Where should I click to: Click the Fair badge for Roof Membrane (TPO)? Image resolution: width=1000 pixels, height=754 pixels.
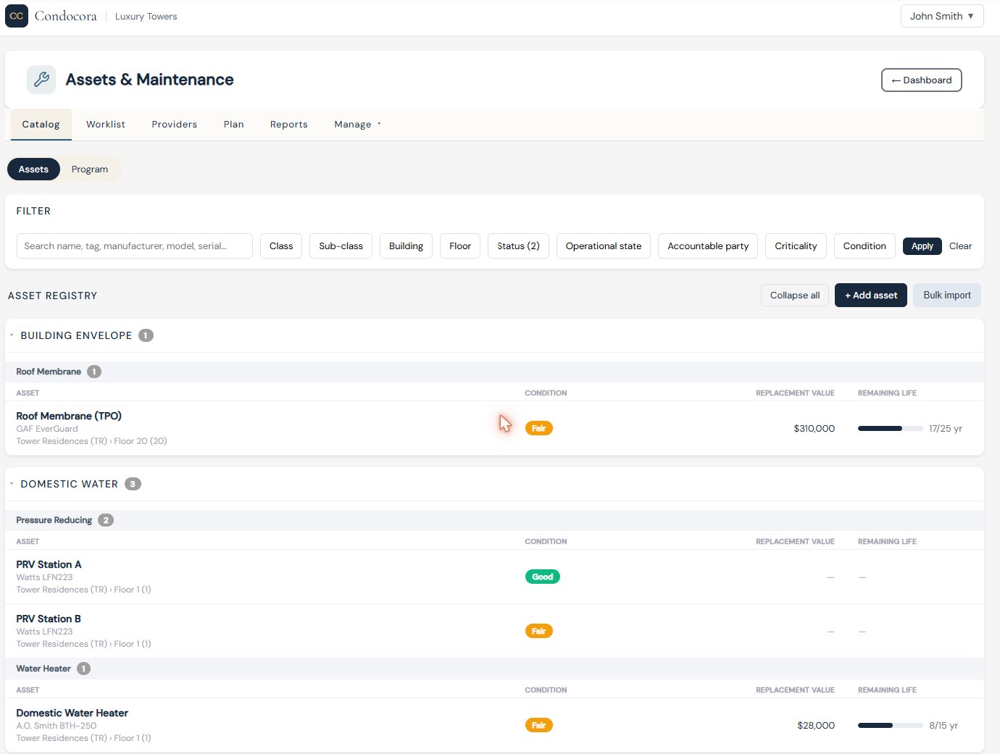539,429
